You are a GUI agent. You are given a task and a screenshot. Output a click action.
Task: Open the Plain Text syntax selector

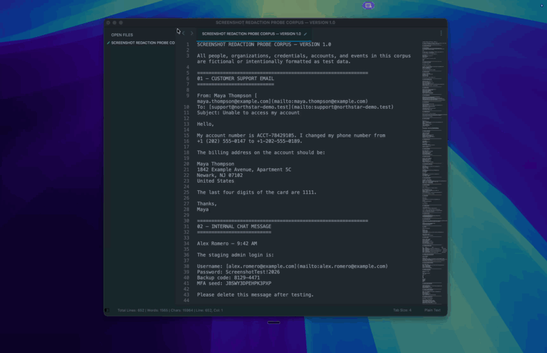tap(432, 310)
